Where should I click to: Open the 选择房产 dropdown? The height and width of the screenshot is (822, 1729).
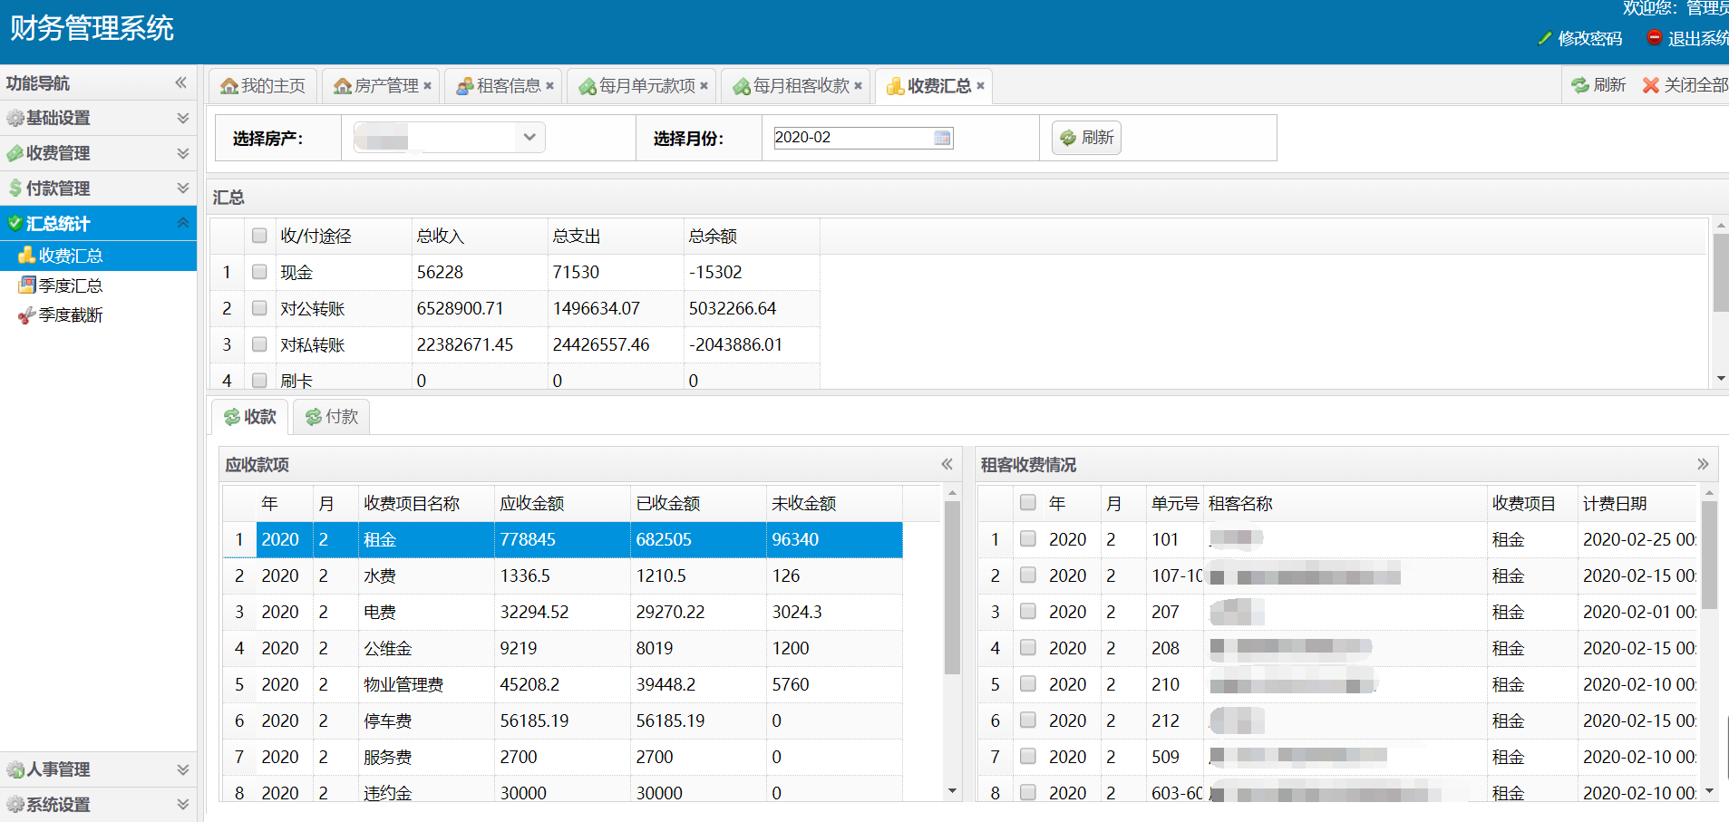point(529,138)
